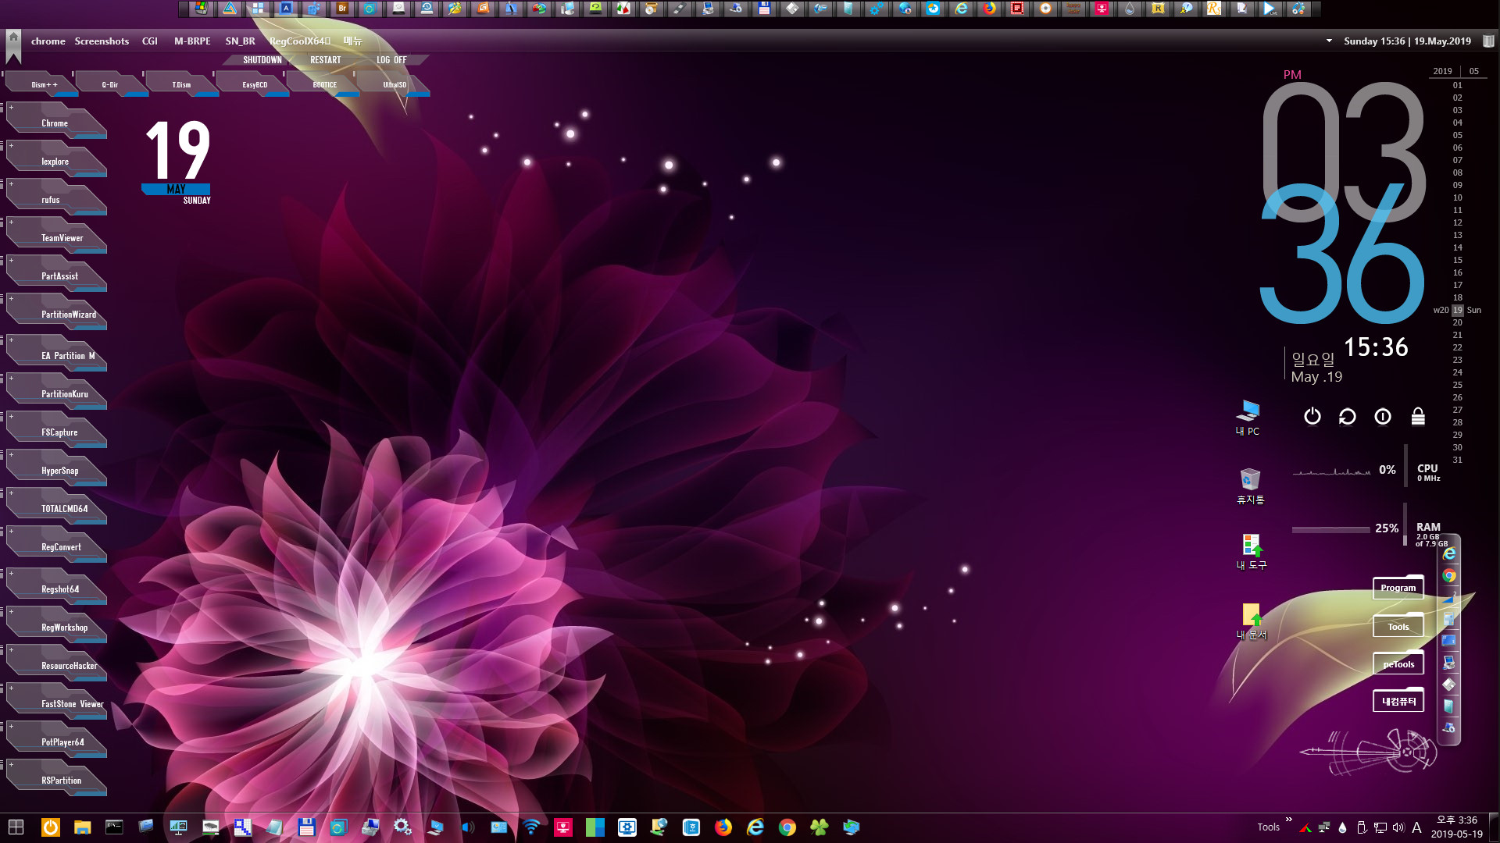Launch Chrome from the taskbar

tap(787, 827)
